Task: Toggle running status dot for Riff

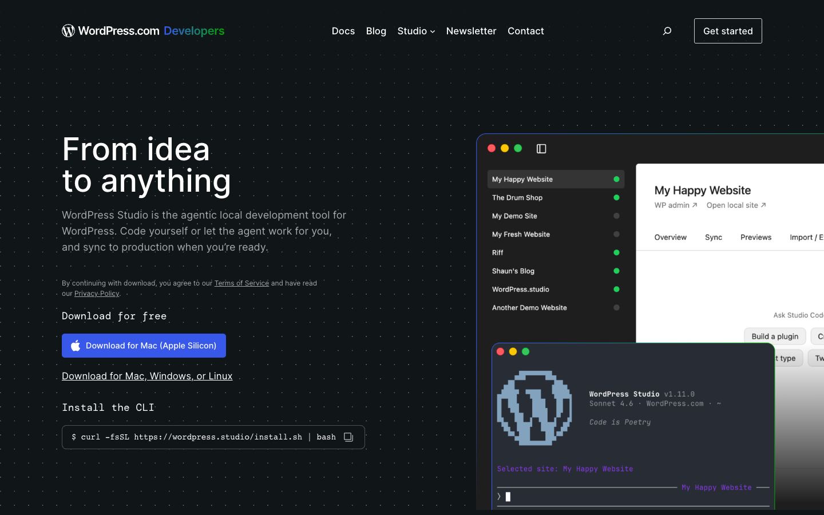Action: click(616, 252)
